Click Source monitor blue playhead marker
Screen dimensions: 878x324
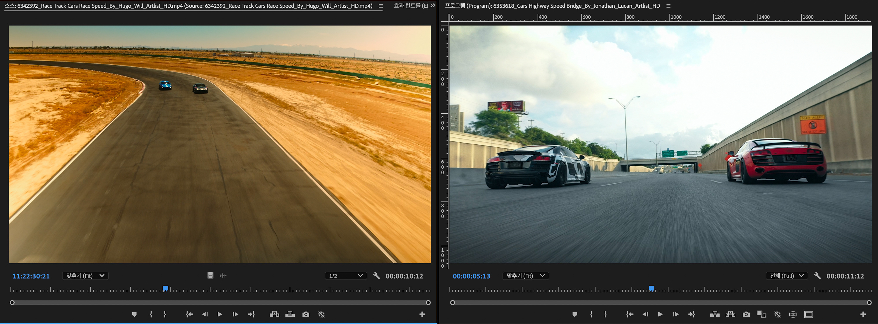pos(165,289)
